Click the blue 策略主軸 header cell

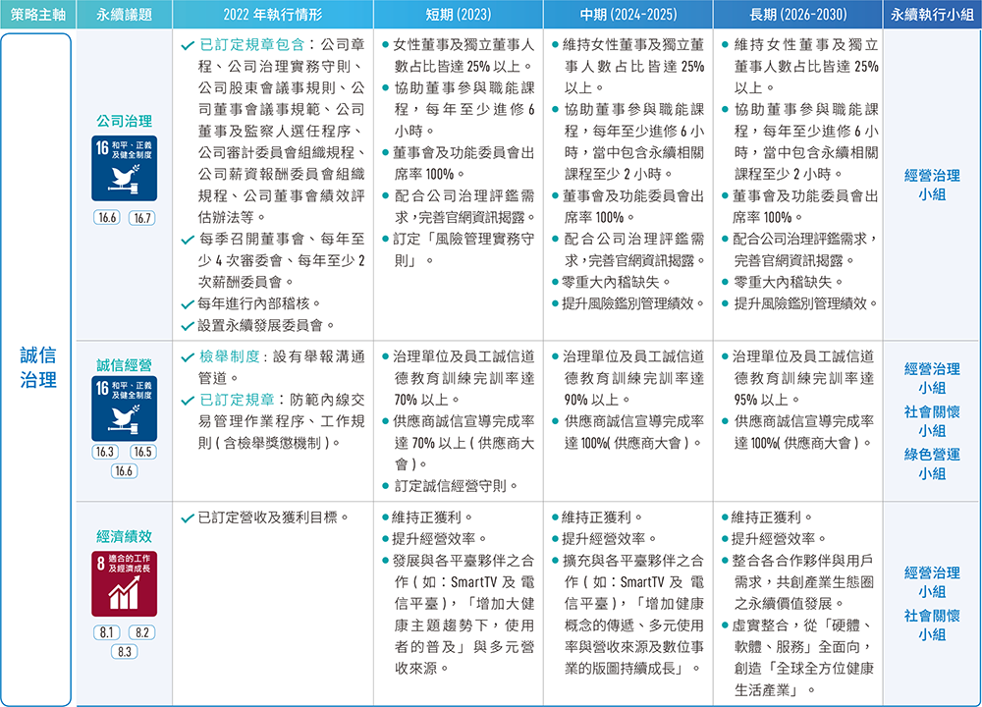37,14
